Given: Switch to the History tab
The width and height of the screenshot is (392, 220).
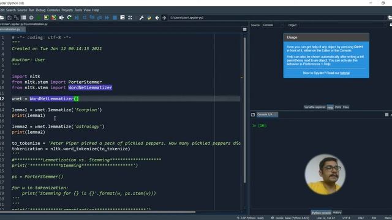Looking at the screenshot, I should pos(337,213).
